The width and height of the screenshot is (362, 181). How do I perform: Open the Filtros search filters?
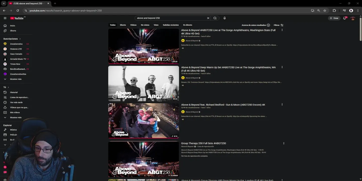click(279, 25)
